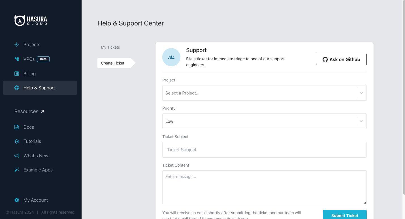Click the Billing card icon
This screenshot has width=405, height=219.
[16, 74]
